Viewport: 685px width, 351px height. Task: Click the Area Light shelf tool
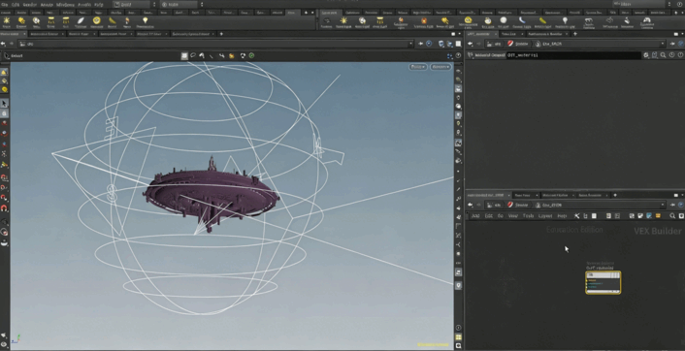click(380, 22)
